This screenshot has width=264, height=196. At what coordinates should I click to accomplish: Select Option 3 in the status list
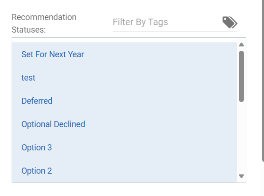coord(124,147)
